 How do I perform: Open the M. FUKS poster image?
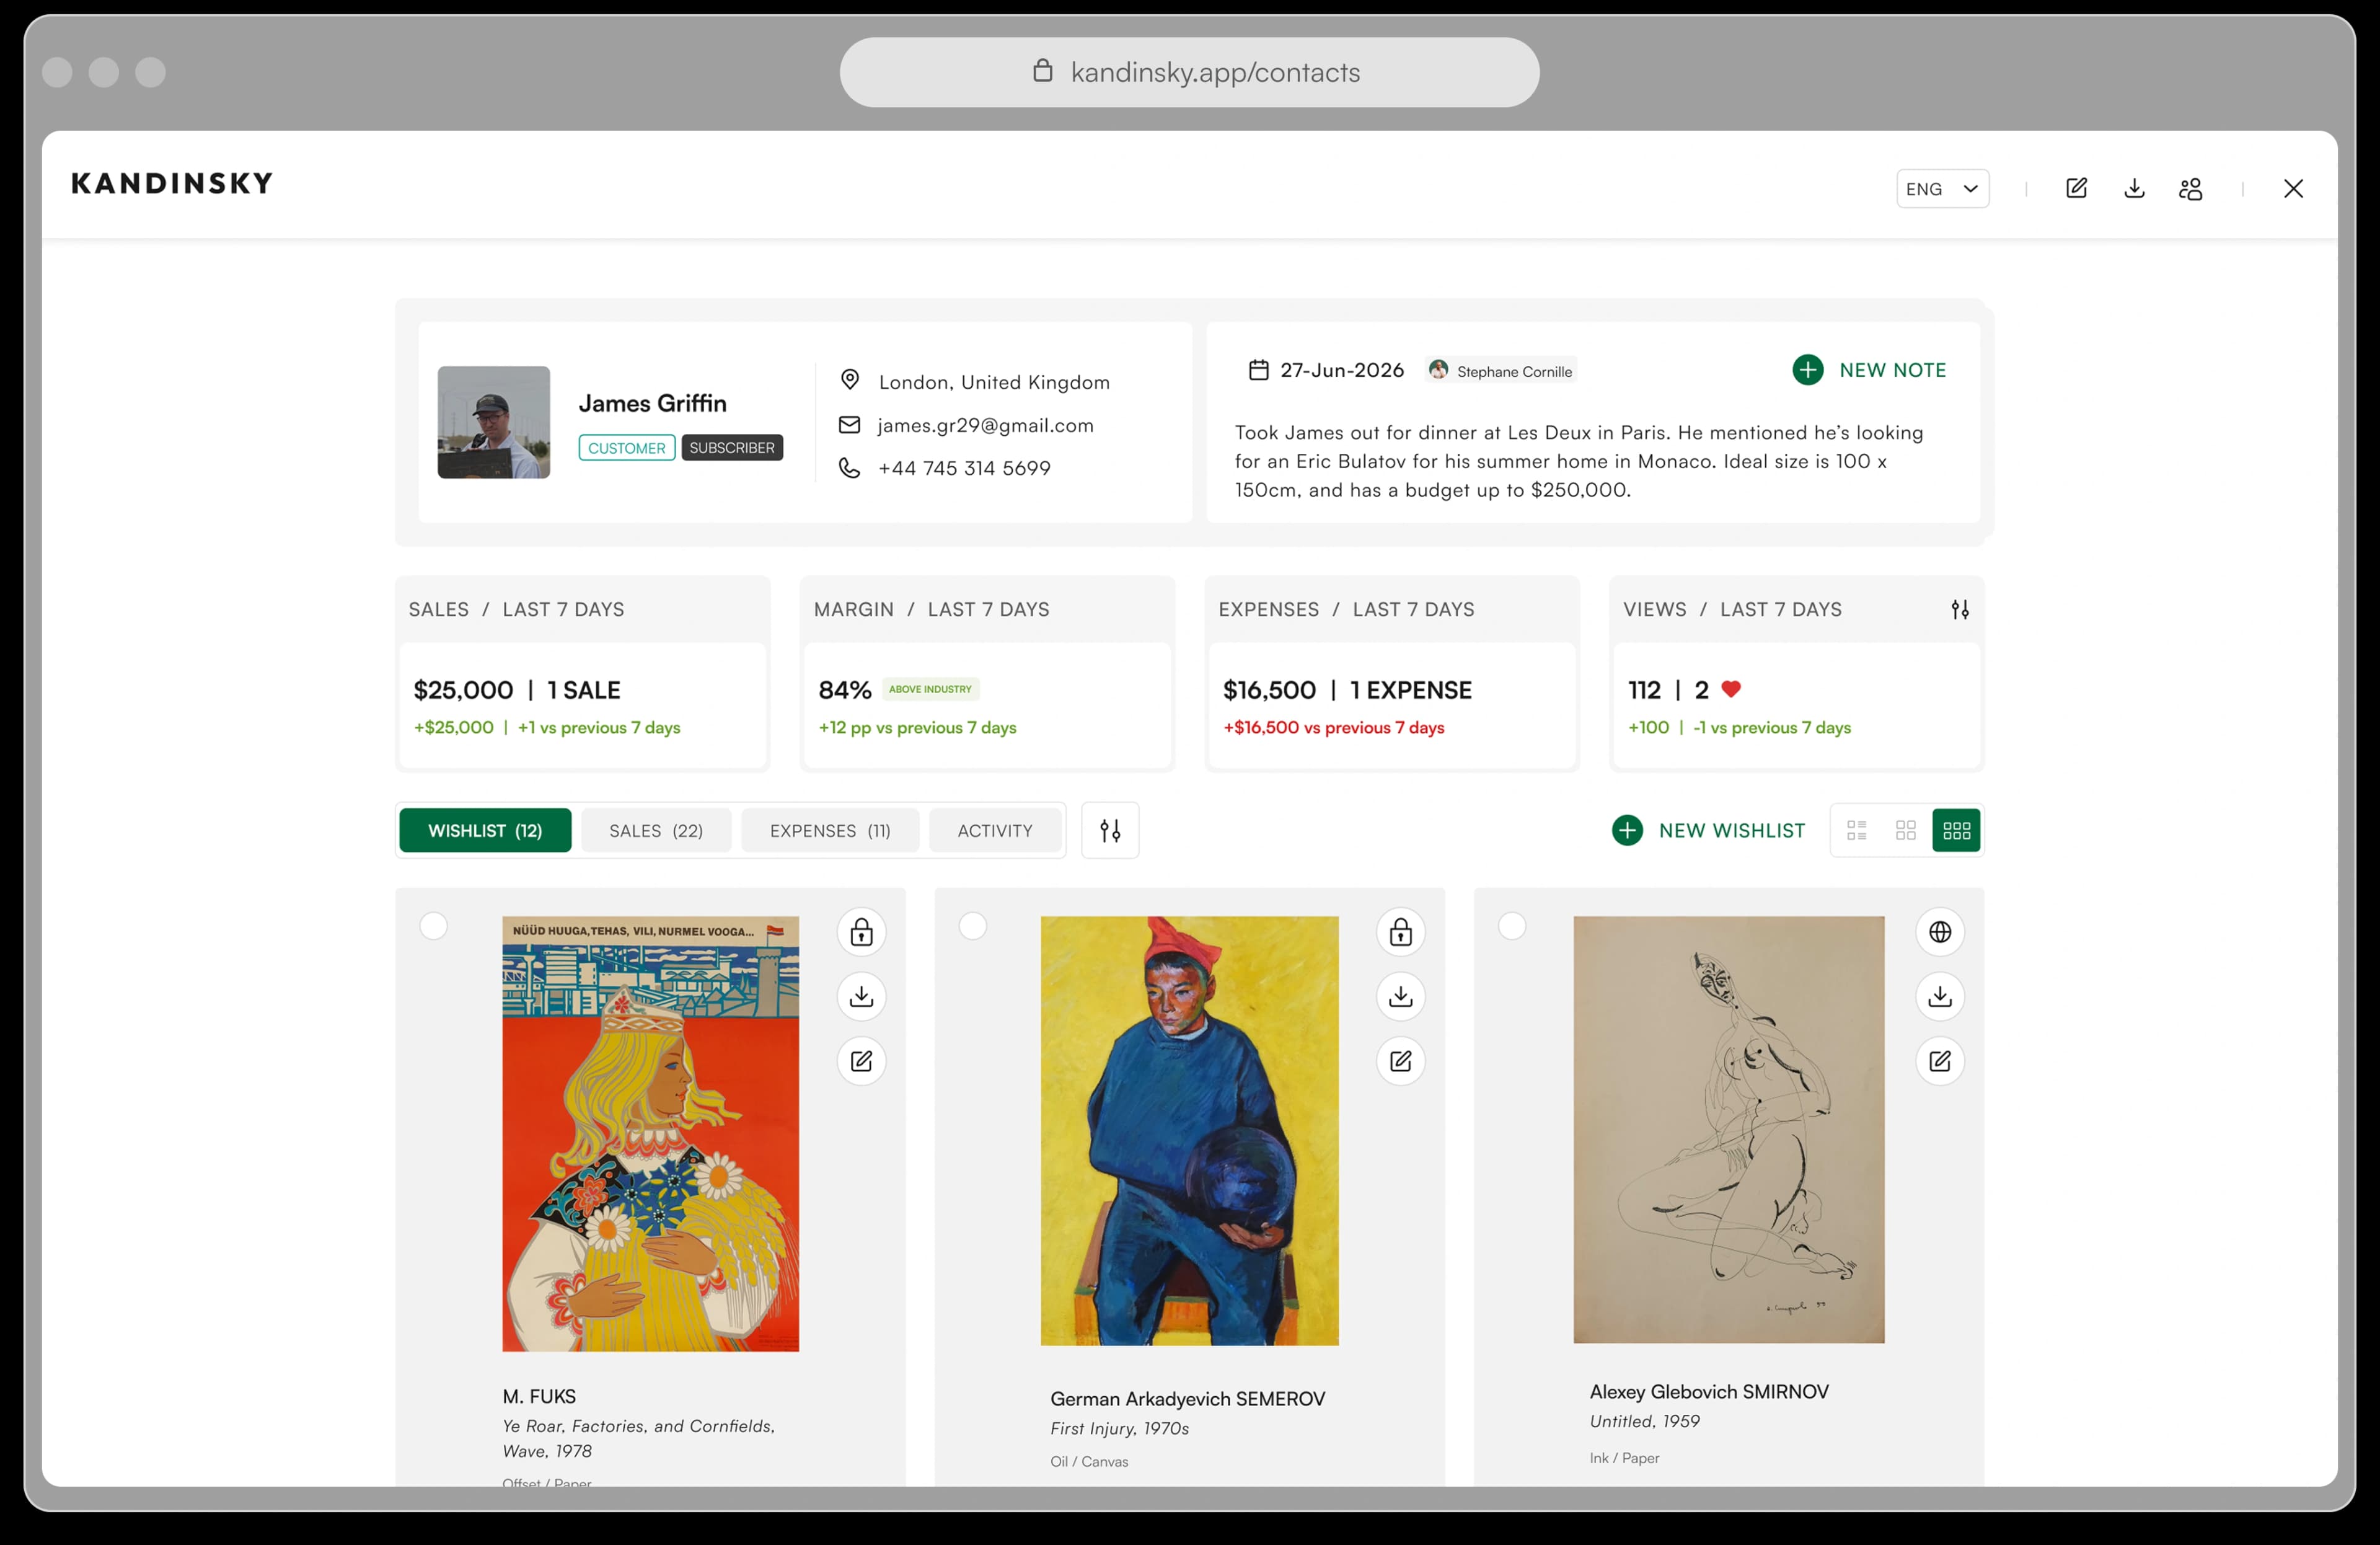point(650,1133)
